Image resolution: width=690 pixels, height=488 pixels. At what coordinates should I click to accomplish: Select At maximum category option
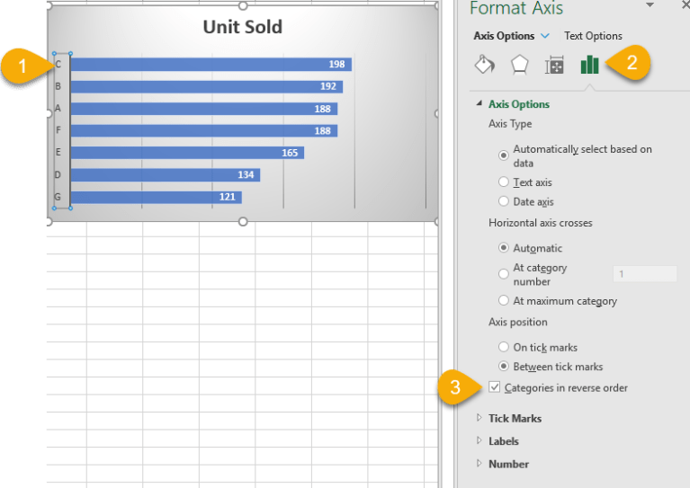504,301
